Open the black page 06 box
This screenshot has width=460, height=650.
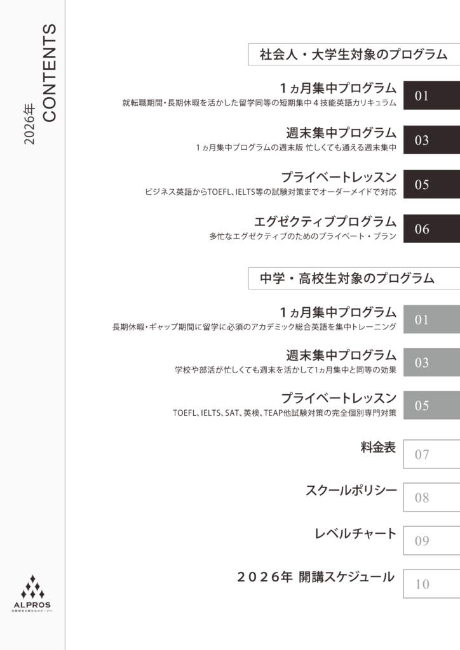coord(431,229)
